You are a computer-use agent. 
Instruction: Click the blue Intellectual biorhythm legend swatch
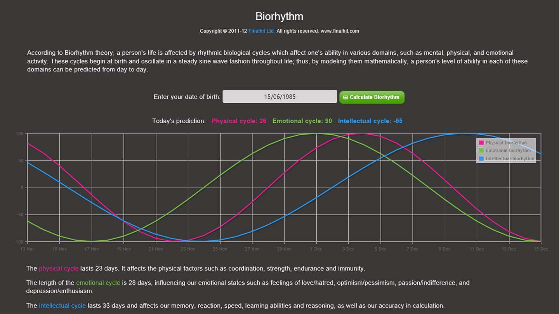point(481,159)
